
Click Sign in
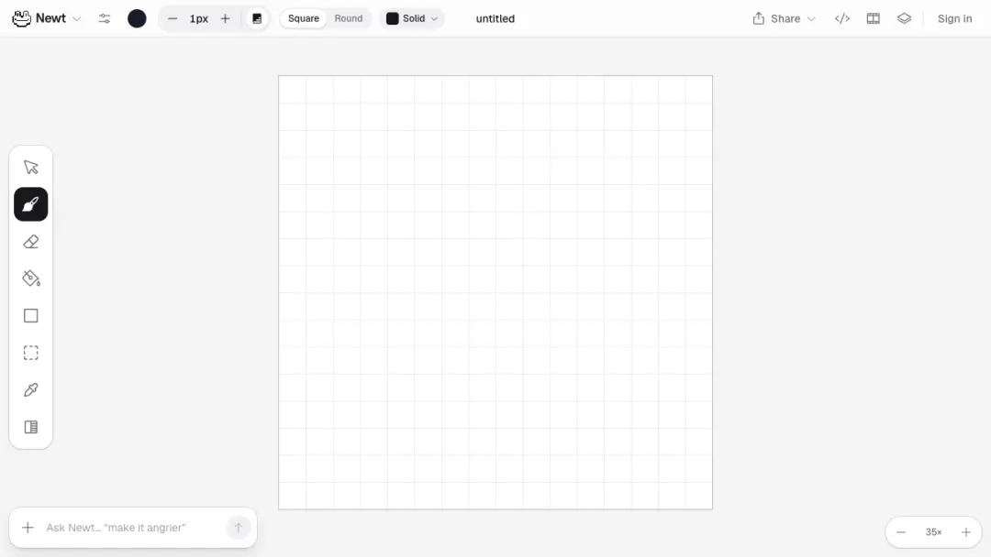pyautogui.click(x=954, y=19)
